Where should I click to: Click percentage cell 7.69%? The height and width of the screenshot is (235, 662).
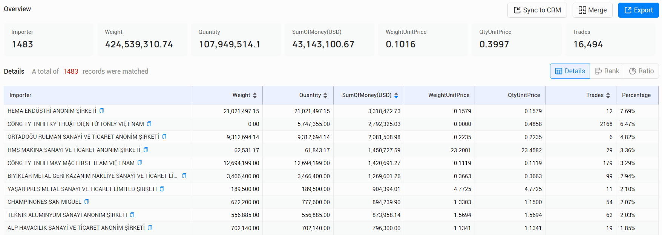(628, 111)
